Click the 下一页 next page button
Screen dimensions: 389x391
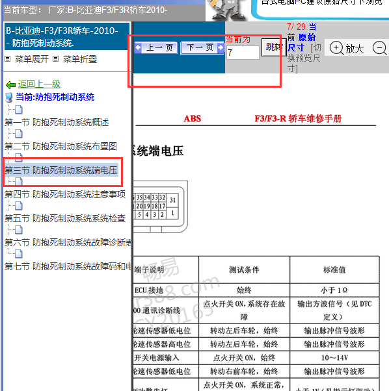tap(202, 47)
